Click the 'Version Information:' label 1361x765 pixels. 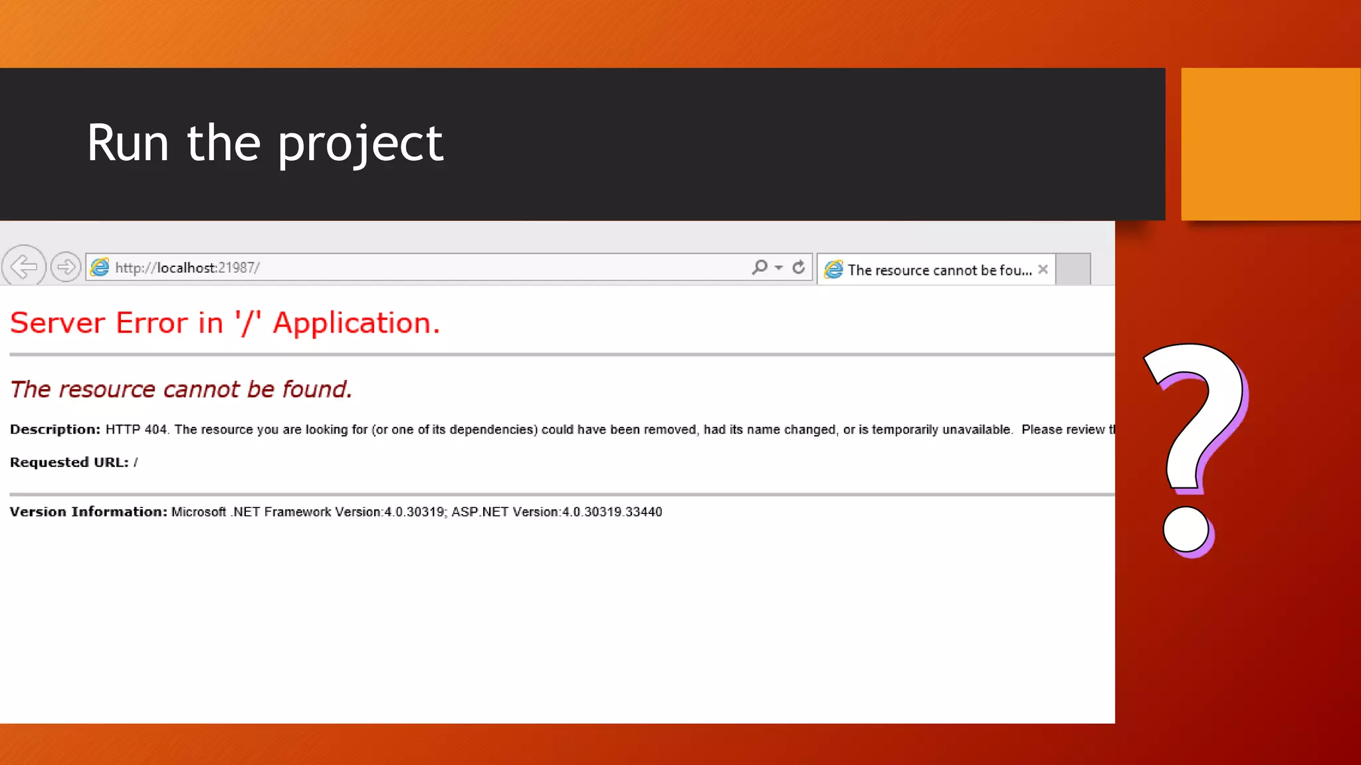tap(88, 512)
